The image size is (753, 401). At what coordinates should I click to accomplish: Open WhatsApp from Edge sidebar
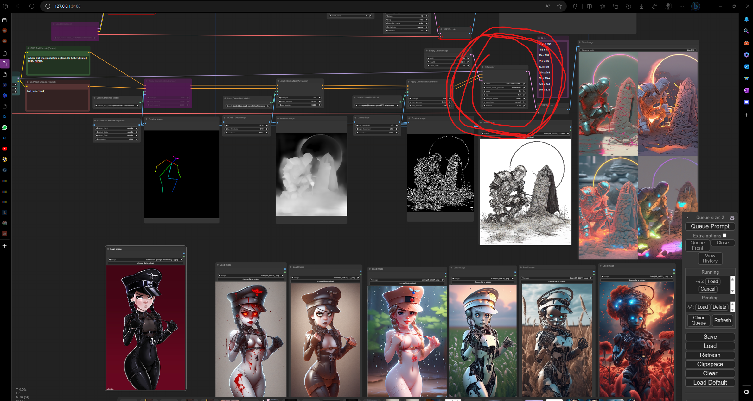[4, 127]
